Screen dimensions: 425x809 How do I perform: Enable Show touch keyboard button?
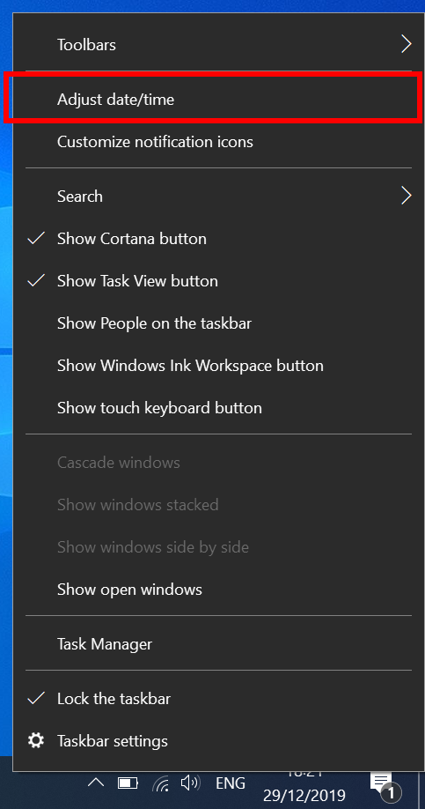[x=218, y=408]
